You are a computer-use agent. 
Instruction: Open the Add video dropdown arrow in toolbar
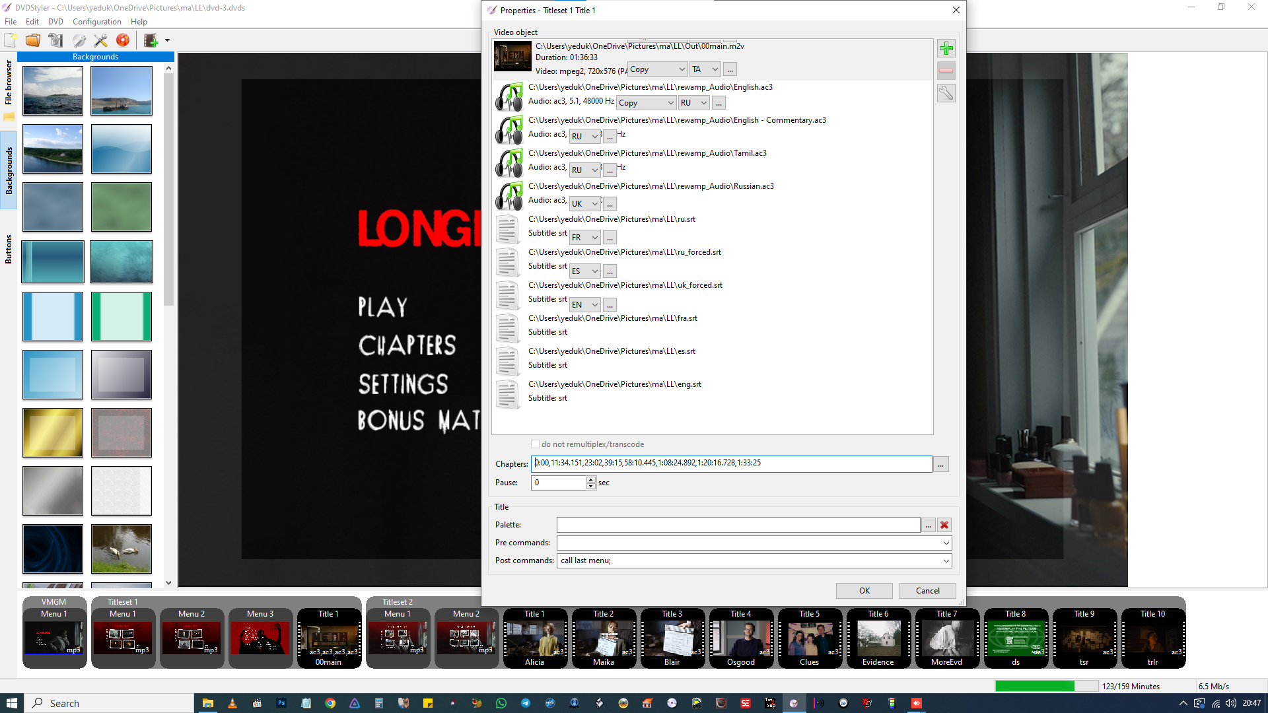167,40
